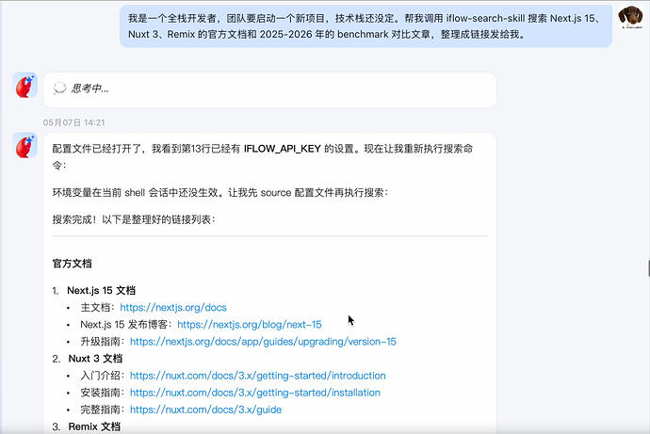Click the 官方文档 section heading
650x434 pixels.
[73, 264]
